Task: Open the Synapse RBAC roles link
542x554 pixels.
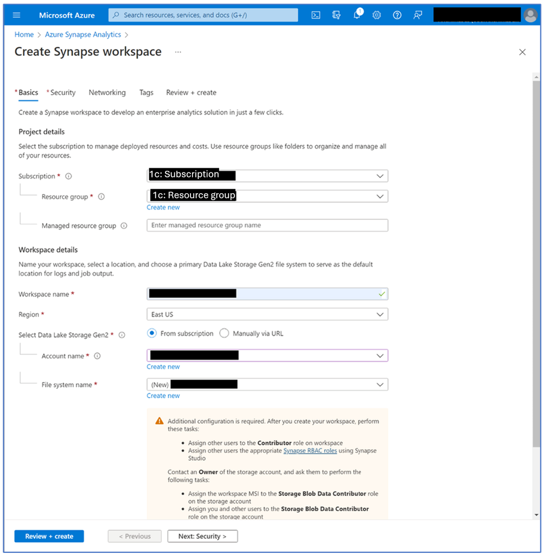Action: tap(310, 450)
